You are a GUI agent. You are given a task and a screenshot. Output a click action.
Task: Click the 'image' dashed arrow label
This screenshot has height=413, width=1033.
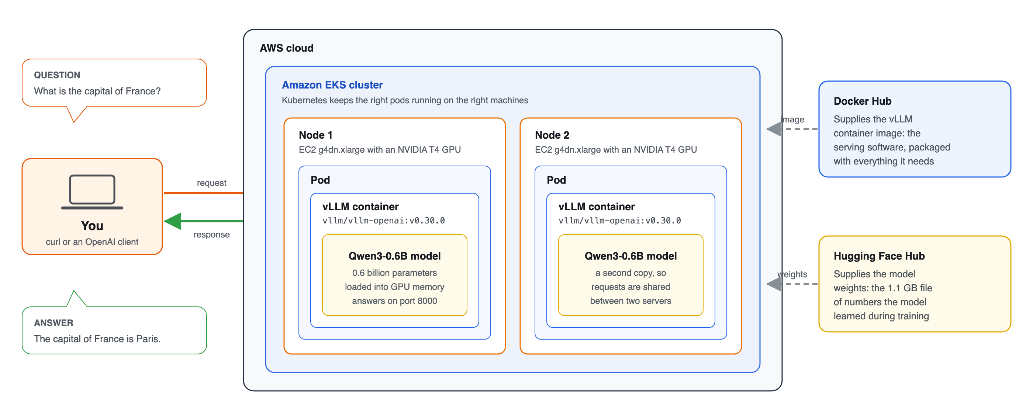coord(792,119)
